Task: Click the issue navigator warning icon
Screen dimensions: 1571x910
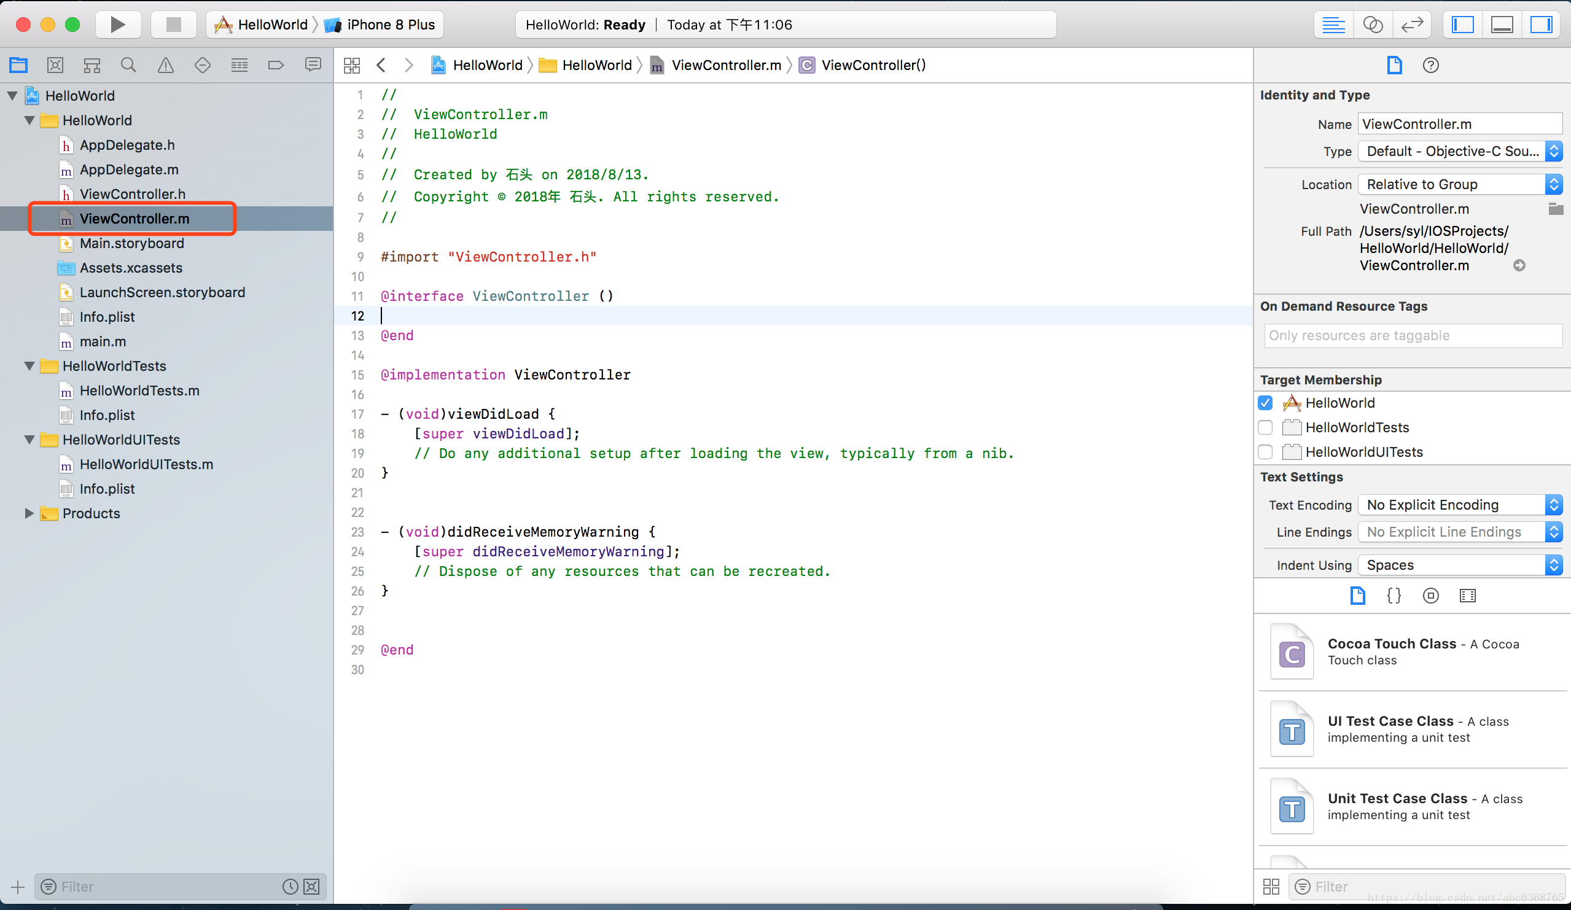Action: [x=166, y=65]
